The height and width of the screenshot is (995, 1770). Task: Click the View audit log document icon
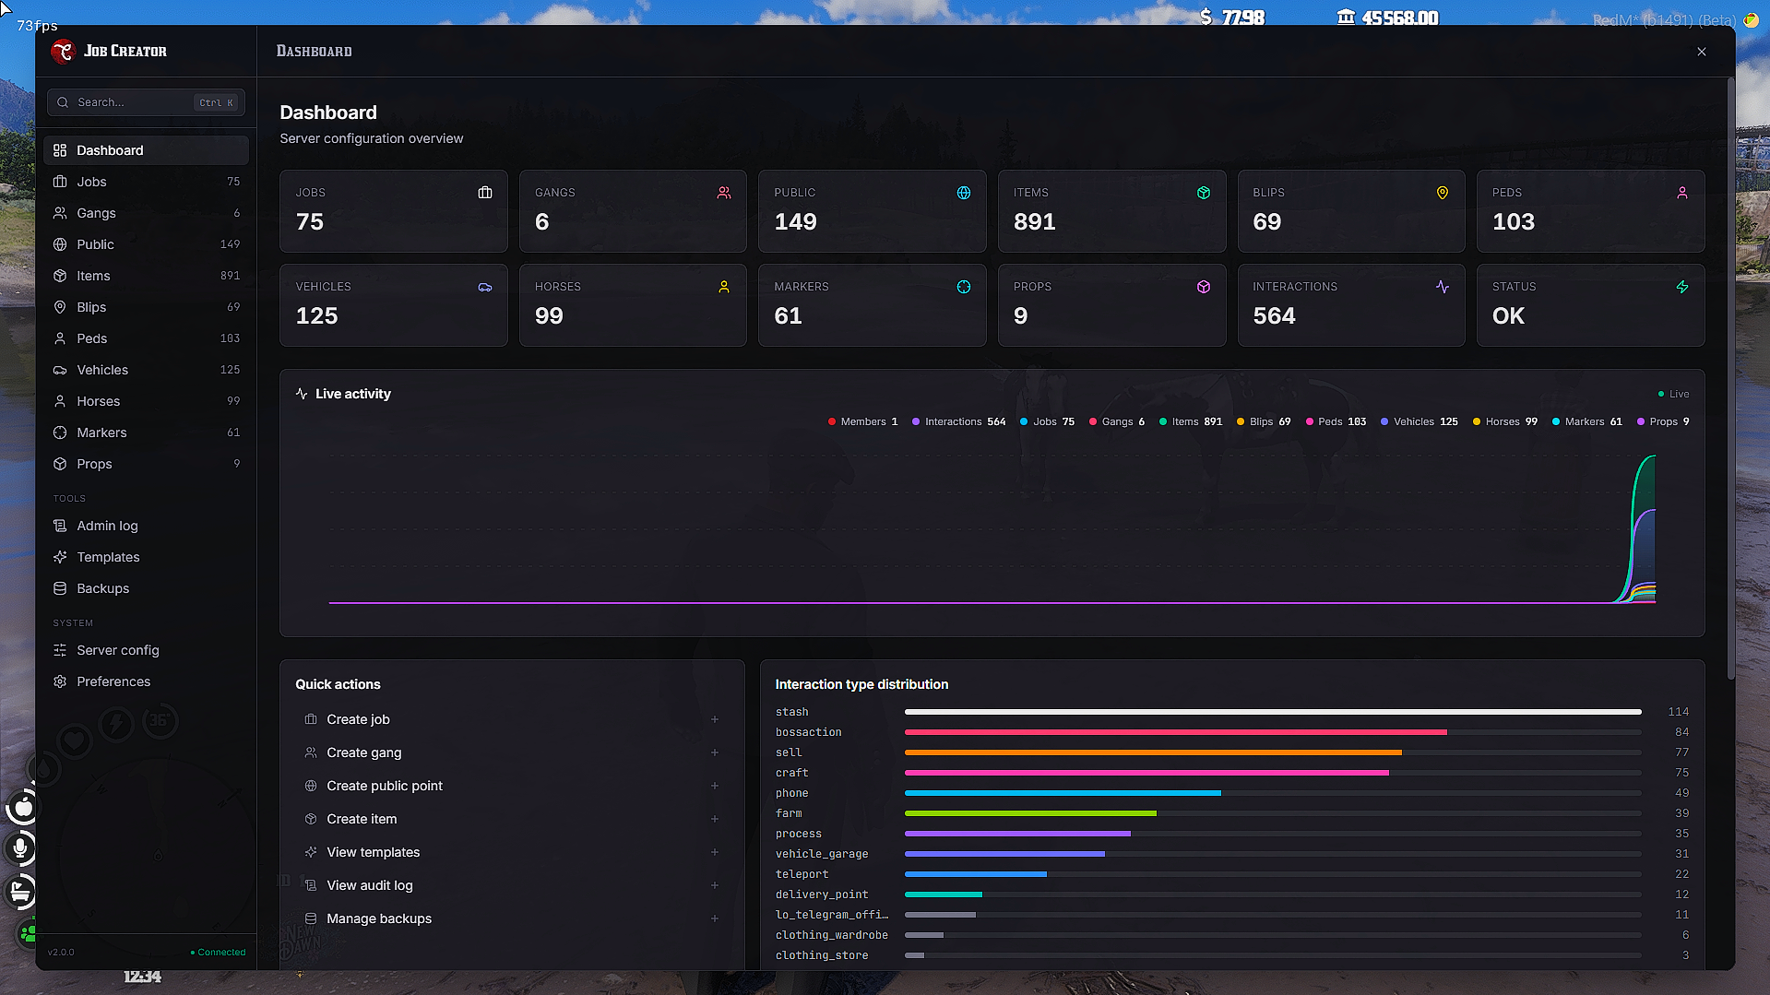[x=311, y=885]
